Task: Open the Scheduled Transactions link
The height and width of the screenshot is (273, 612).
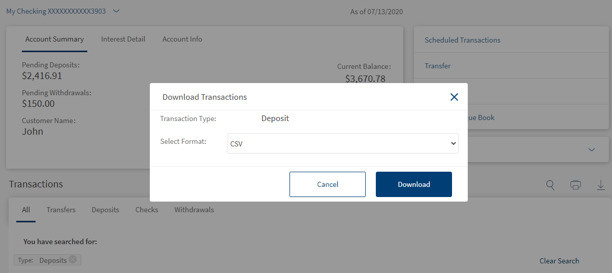Action: pos(462,40)
